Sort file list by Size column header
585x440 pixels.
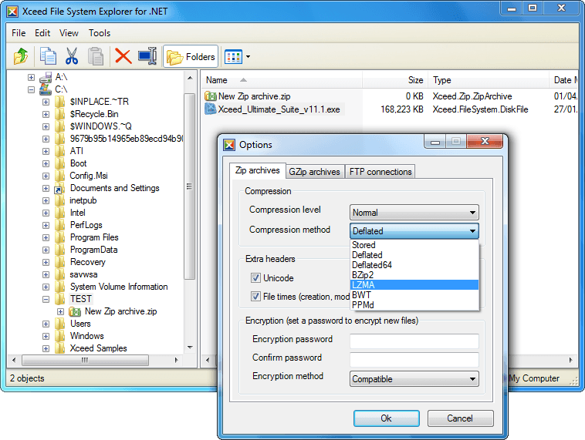click(395, 80)
